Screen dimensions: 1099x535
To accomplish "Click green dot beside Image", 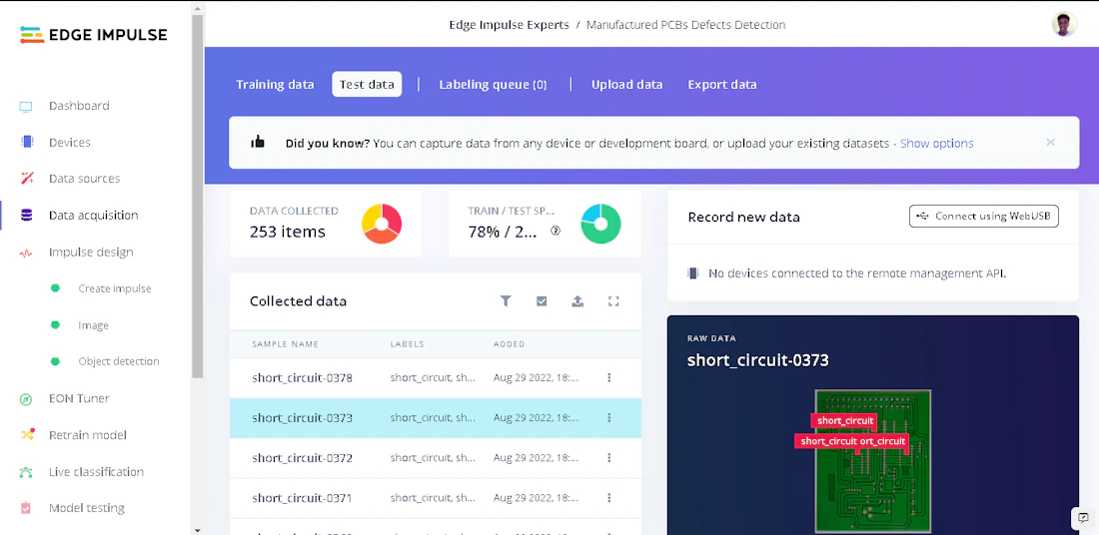I will (x=55, y=325).
